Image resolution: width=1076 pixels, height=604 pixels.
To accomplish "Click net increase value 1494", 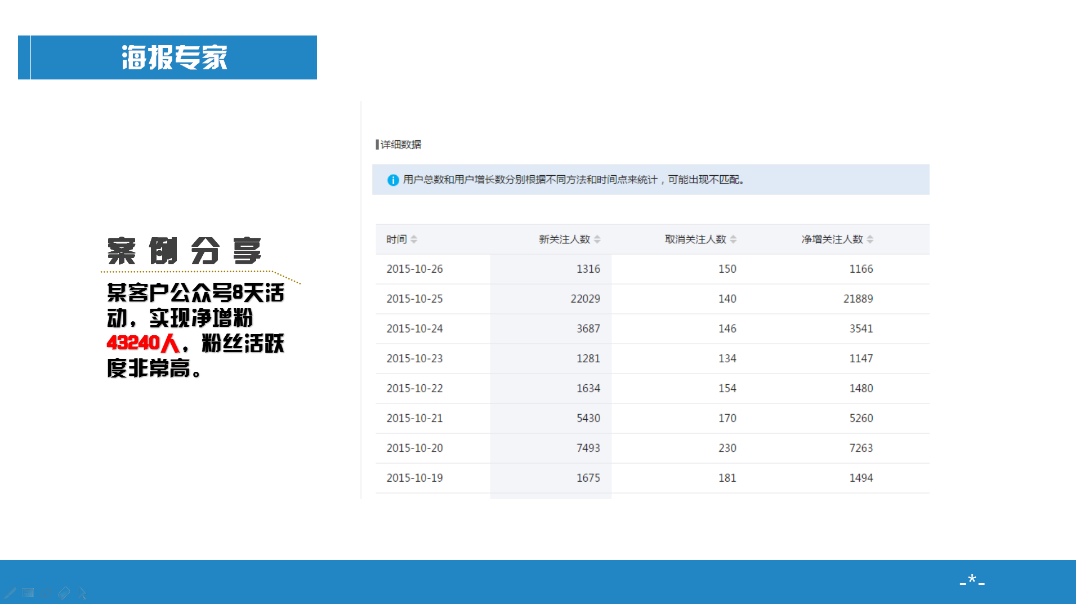I will [x=861, y=478].
